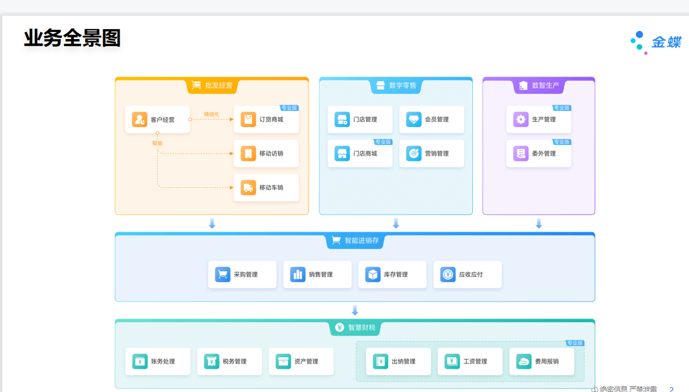The height and width of the screenshot is (392, 689).
Task: Open the 账务处理 module card
Action: 158,361
